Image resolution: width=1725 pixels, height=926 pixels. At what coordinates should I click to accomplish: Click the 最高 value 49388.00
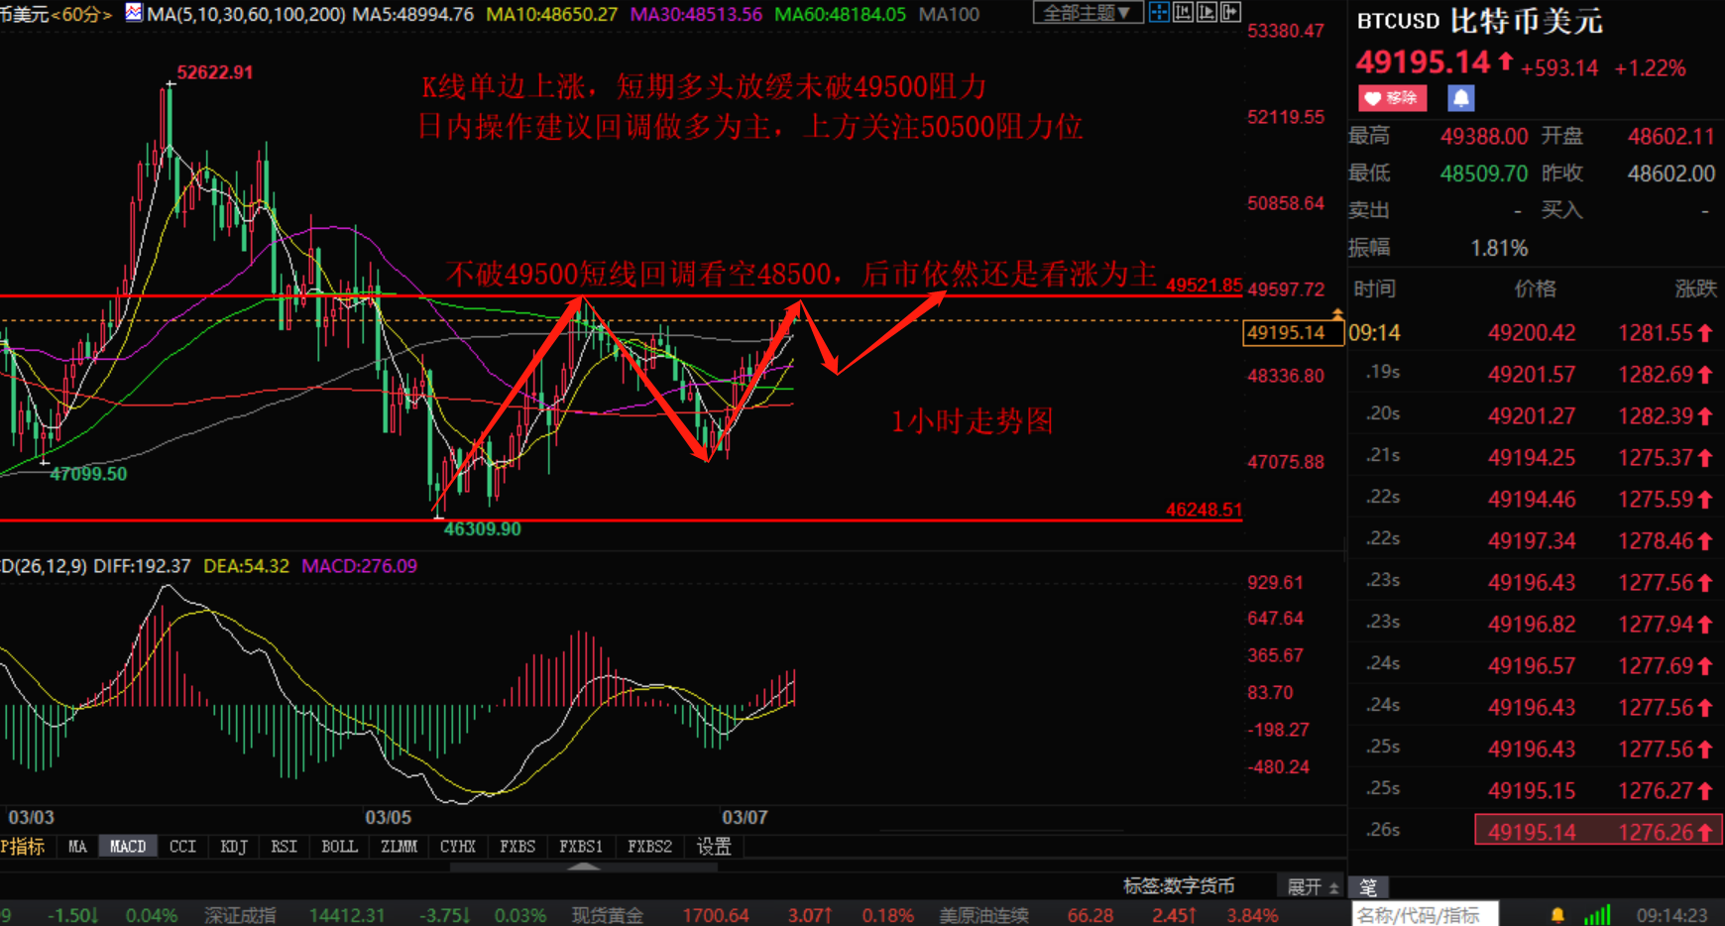[x=1484, y=136]
